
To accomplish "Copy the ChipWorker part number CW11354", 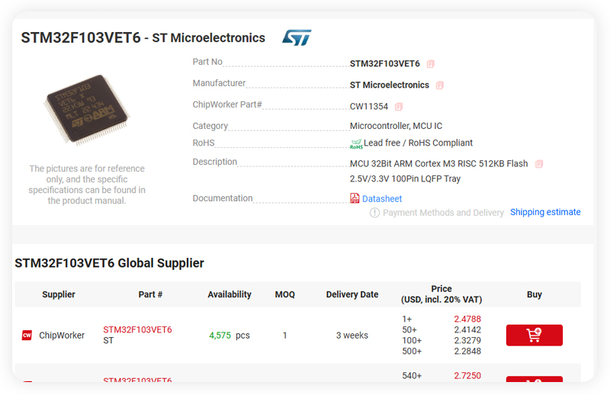I will (x=399, y=107).
